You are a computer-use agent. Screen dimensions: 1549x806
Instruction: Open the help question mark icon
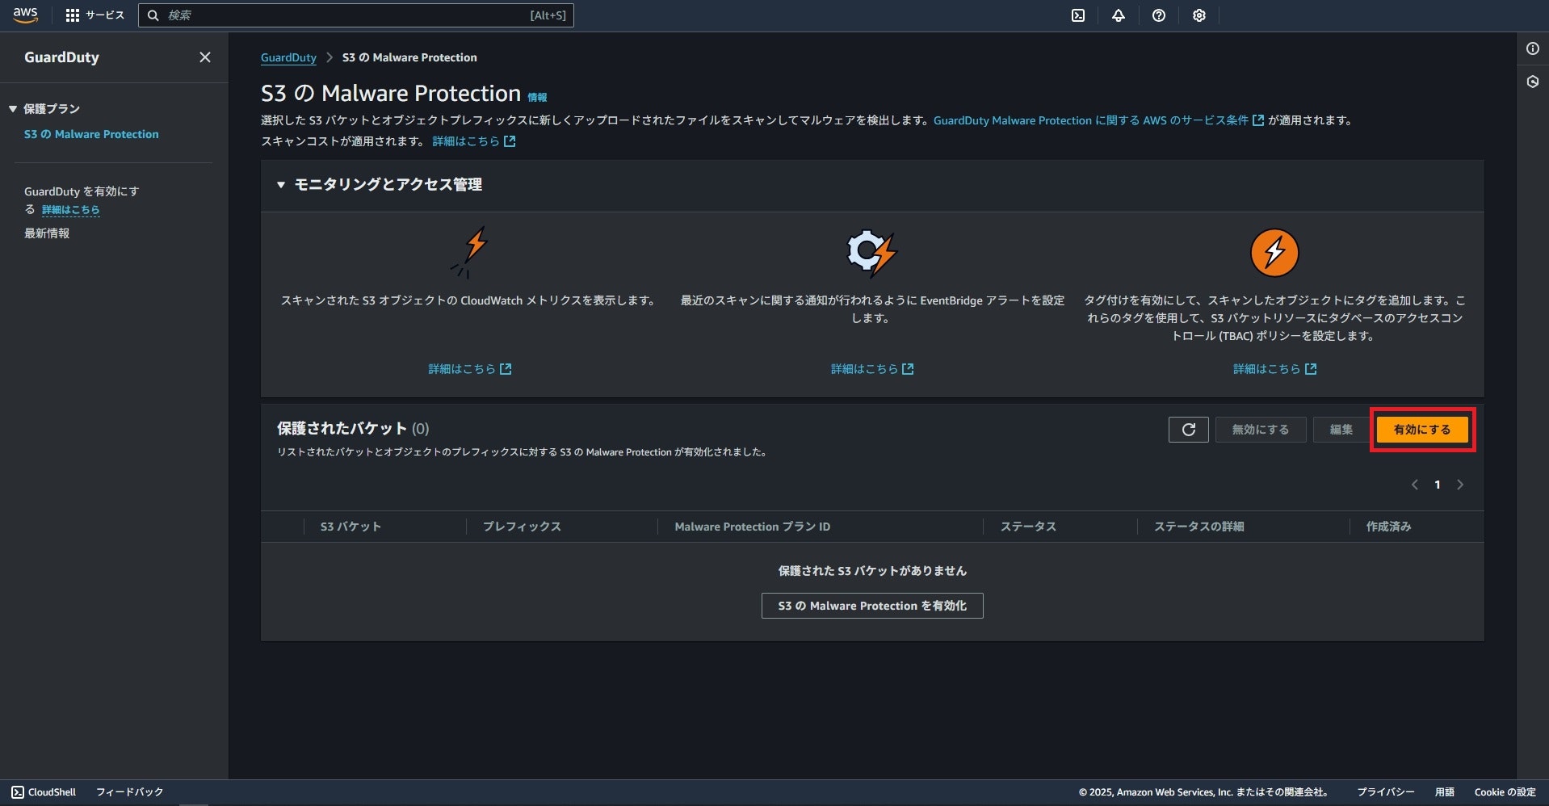[1158, 15]
